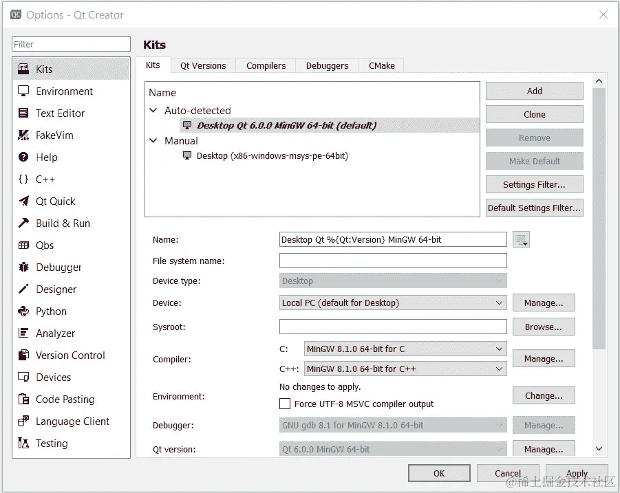The width and height of the screenshot is (620, 493).
Task: Click the Qt Creator logo in title bar
Action: (x=16, y=15)
